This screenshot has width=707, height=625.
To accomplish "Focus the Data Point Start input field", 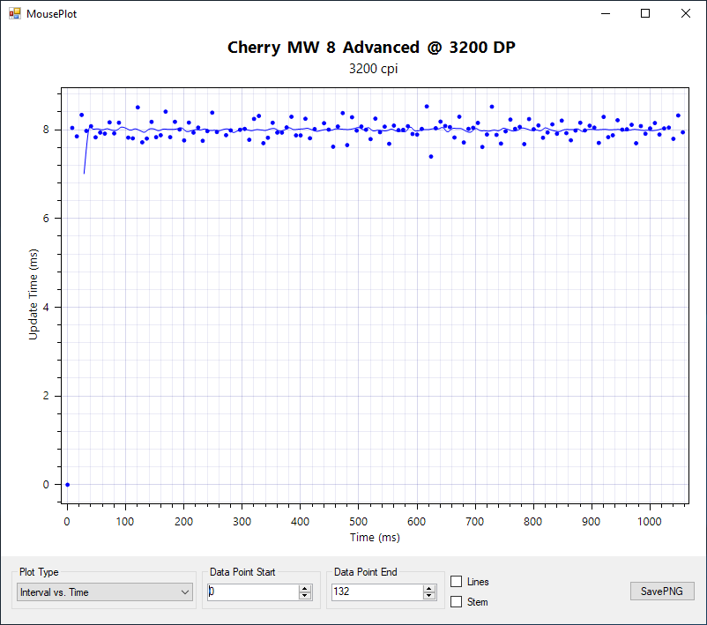I will click(253, 592).
